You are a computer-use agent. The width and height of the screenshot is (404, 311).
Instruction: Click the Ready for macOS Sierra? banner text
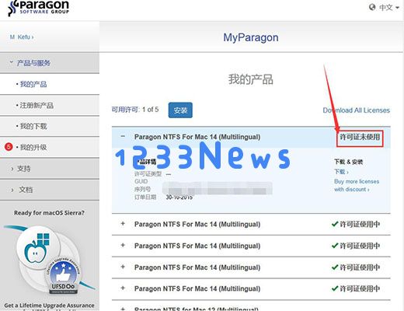coord(49,213)
